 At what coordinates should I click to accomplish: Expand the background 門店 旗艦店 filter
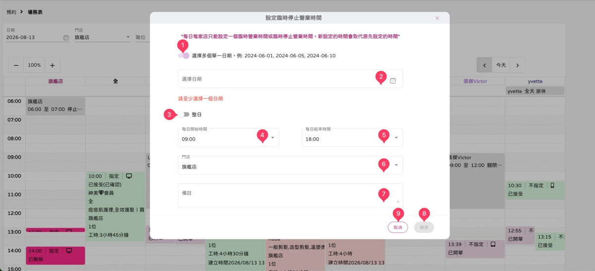pos(102,37)
